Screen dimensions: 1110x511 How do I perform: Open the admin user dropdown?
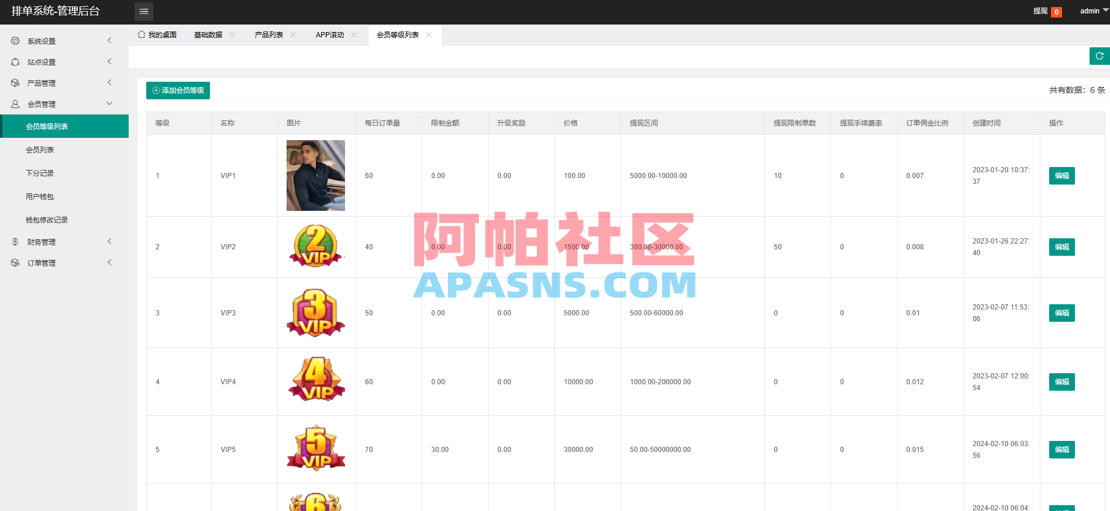pos(1094,11)
